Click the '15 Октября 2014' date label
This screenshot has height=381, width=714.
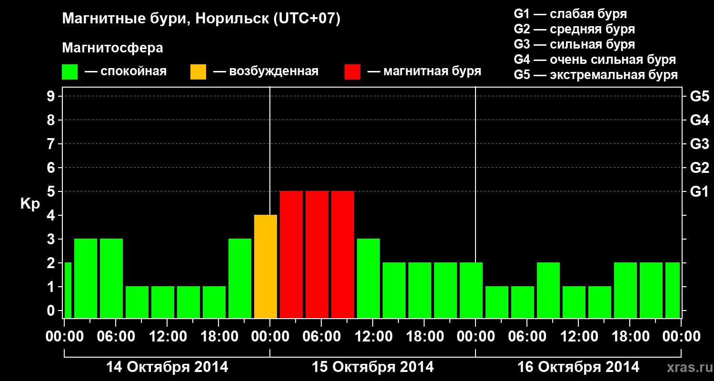click(x=373, y=367)
